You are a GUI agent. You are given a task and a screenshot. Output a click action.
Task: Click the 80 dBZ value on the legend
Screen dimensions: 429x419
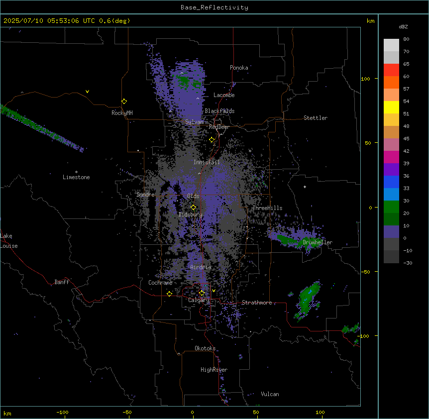click(x=406, y=39)
